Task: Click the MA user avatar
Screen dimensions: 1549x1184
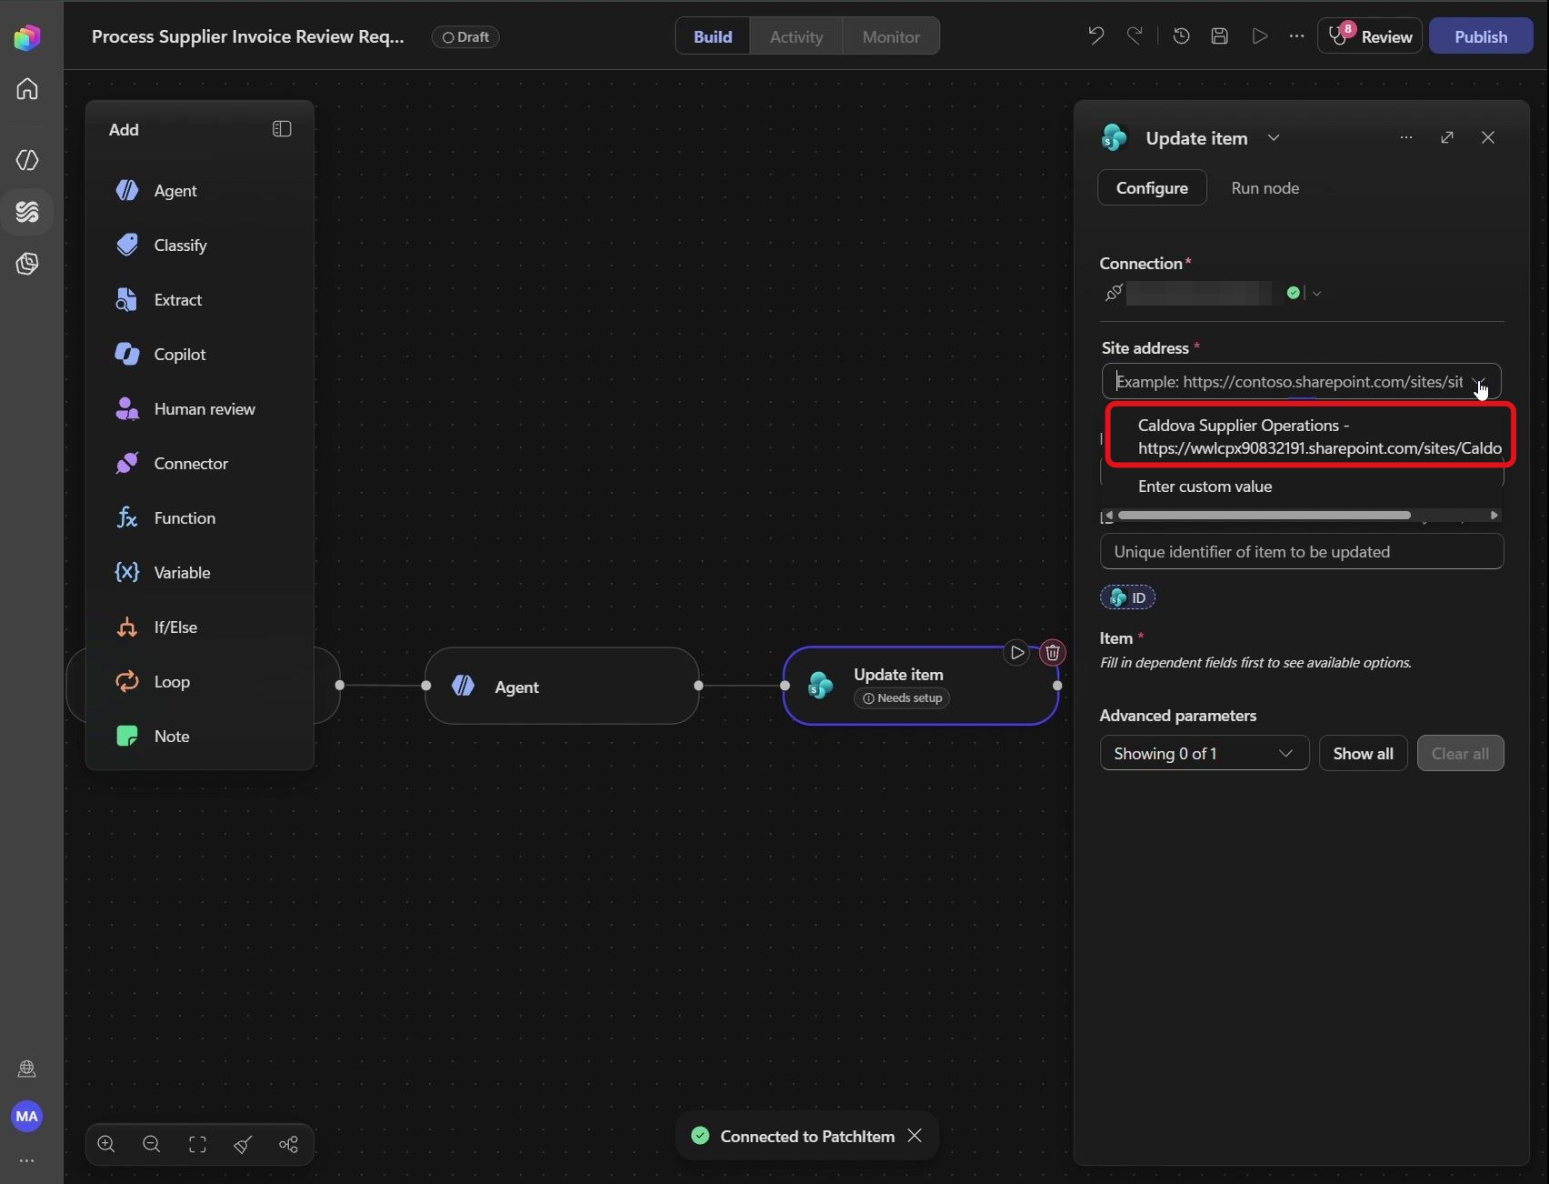Action: click(x=27, y=1116)
